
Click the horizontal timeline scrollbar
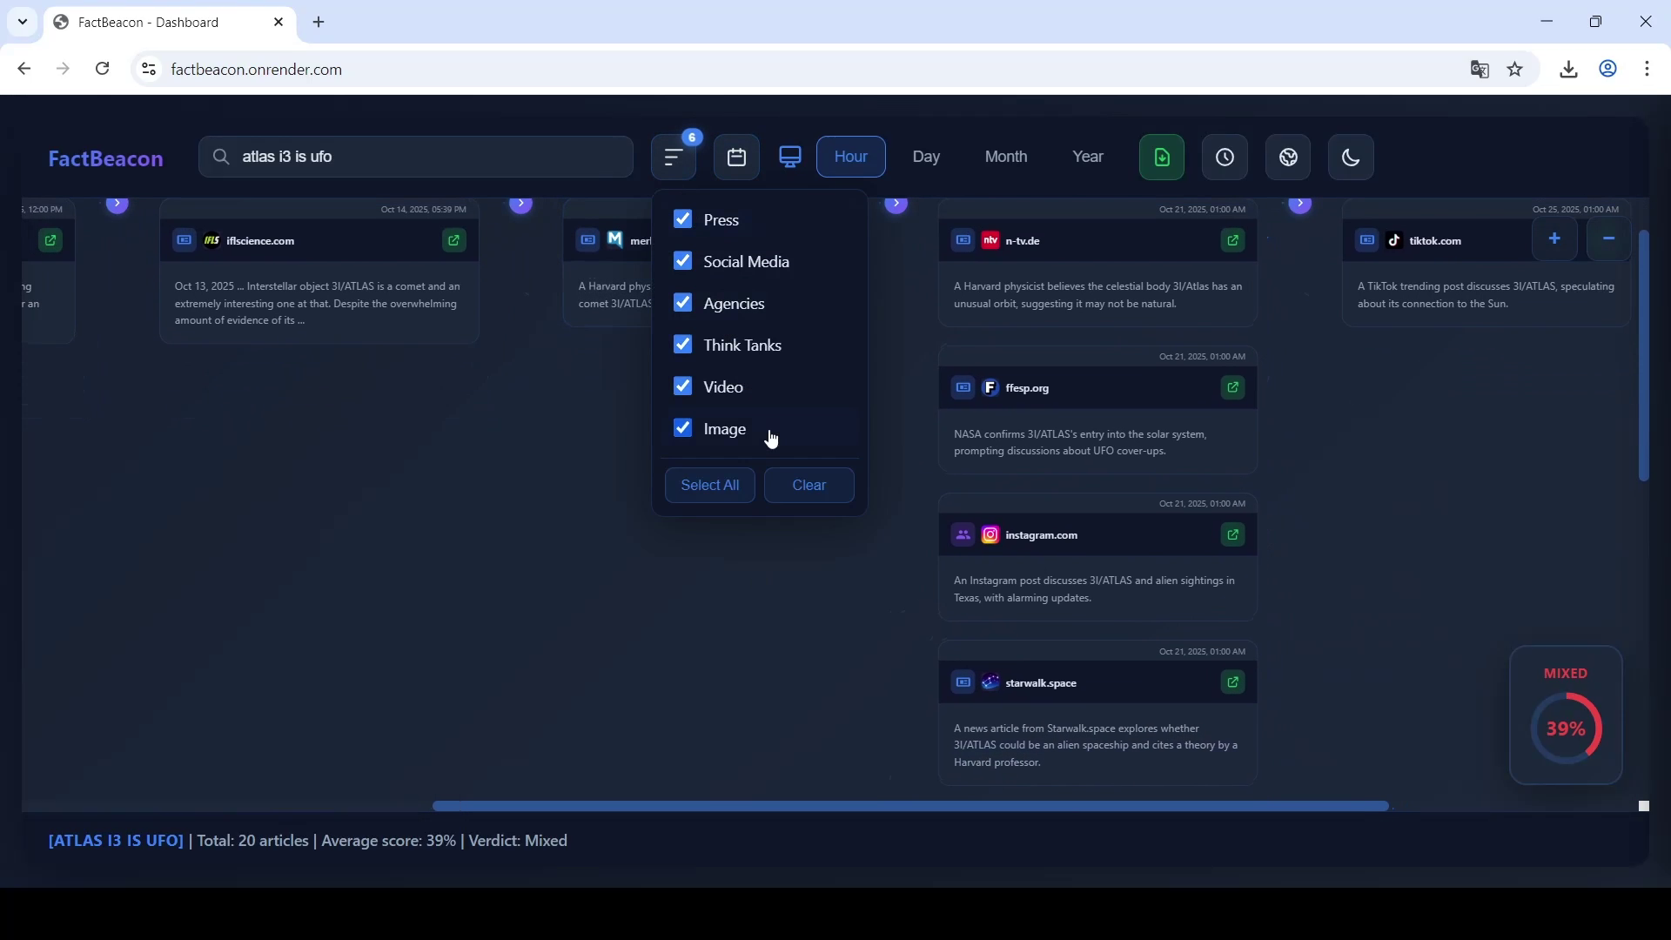click(x=909, y=806)
